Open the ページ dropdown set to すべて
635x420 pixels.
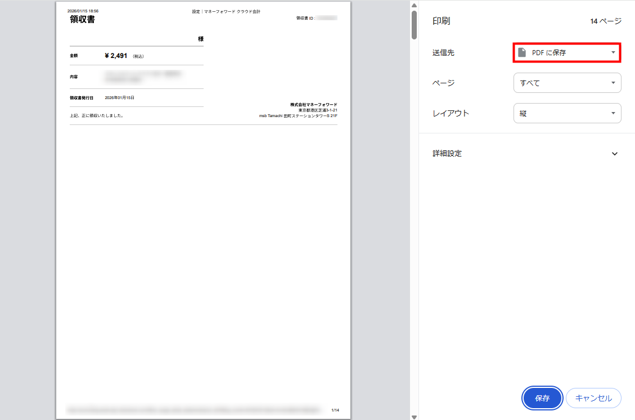567,83
